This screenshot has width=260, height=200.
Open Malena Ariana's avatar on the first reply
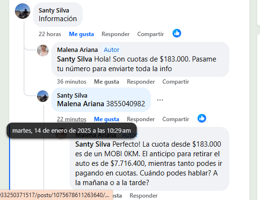click(43, 50)
